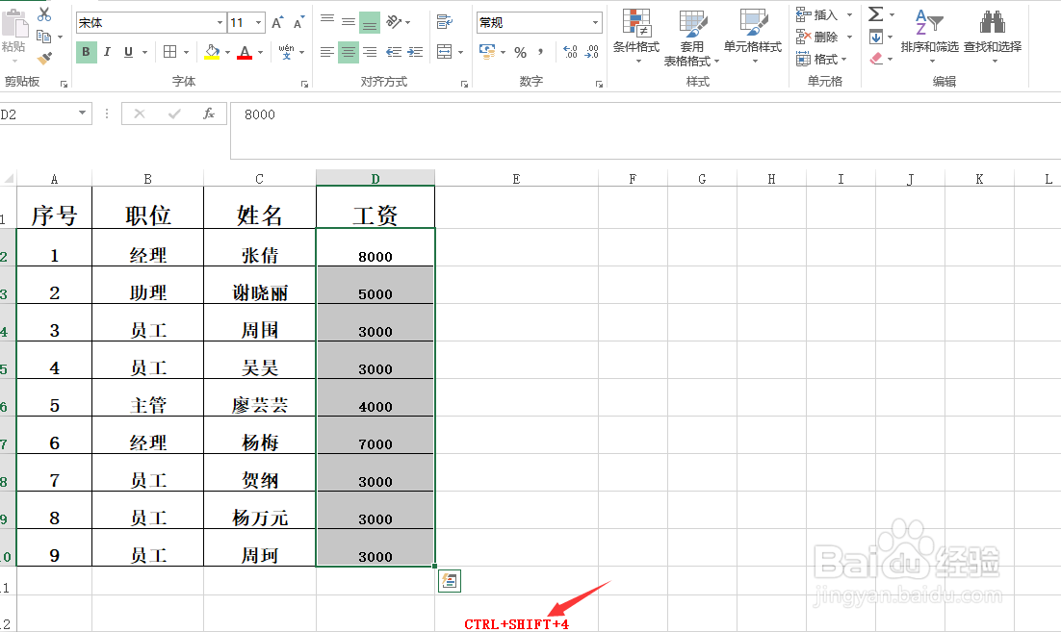
Task: Decrease decimal places
Action: tap(592, 51)
